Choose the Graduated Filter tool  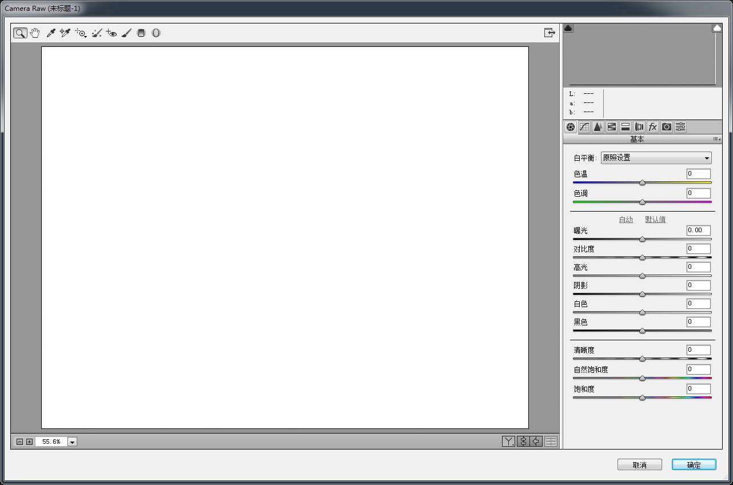(x=141, y=33)
